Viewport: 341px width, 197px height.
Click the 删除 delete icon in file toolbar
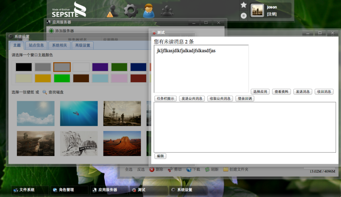tap(152, 169)
